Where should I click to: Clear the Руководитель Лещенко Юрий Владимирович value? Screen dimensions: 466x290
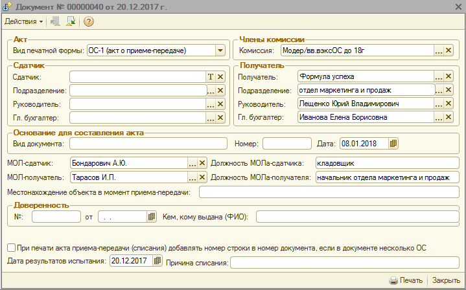click(449, 104)
